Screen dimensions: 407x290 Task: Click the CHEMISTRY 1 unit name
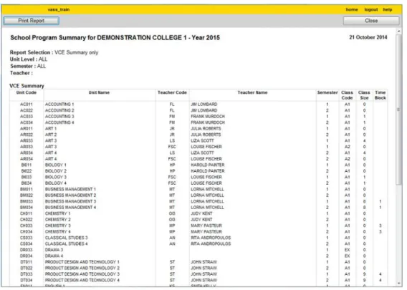click(x=57, y=213)
